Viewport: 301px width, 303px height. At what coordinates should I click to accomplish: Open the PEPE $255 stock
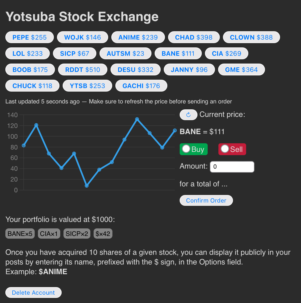pyautogui.click(x=30, y=37)
